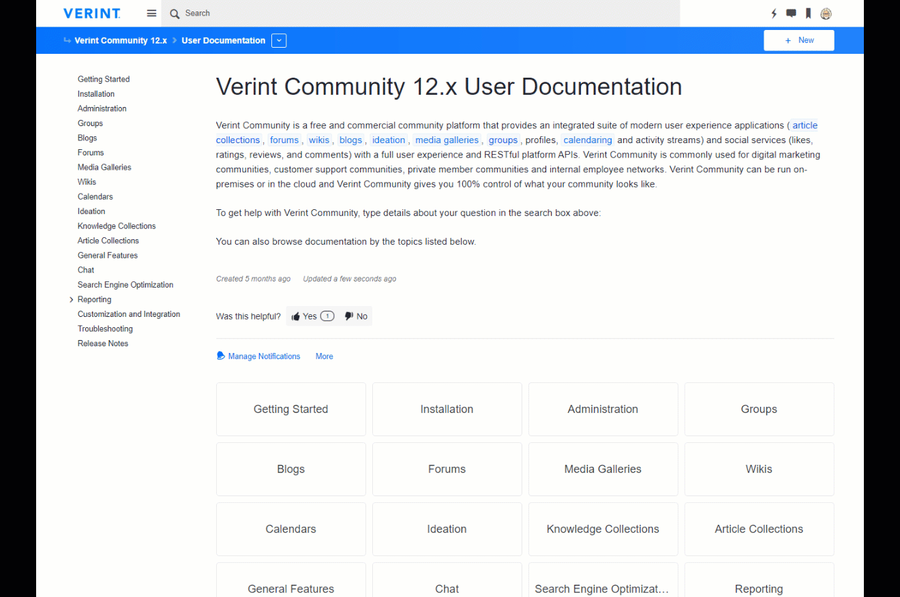
Task: Open General Features in sidebar
Action: [x=108, y=256]
